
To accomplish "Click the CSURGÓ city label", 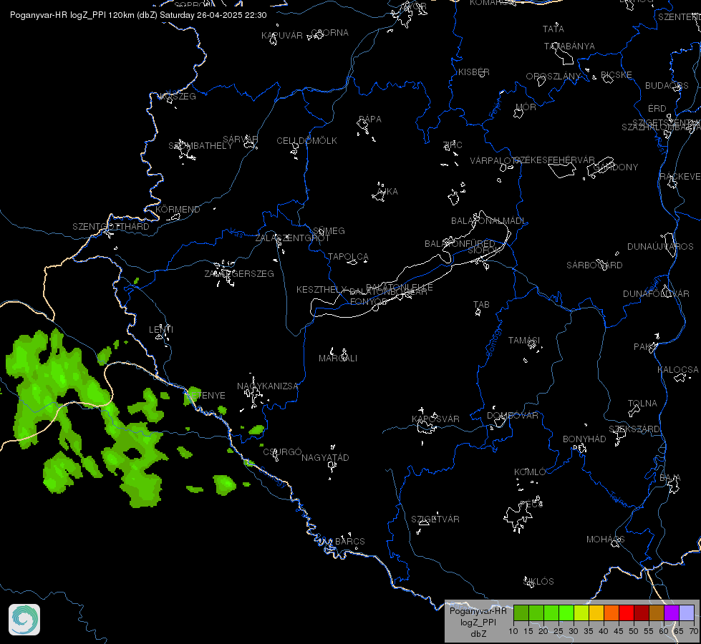I will pyautogui.click(x=283, y=452).
